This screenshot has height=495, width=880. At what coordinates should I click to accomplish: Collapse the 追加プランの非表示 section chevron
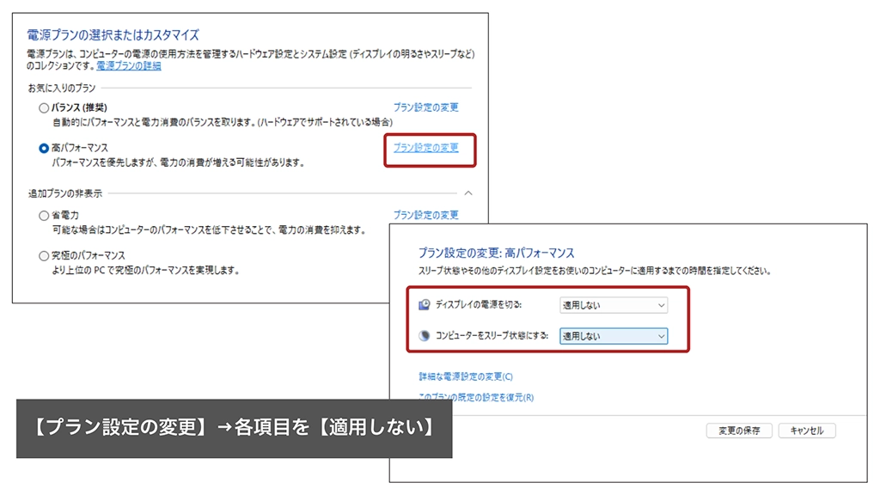[x=468, y=194]
